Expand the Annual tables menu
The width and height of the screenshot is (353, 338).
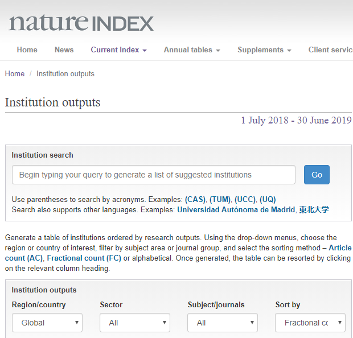pos(191,50)
